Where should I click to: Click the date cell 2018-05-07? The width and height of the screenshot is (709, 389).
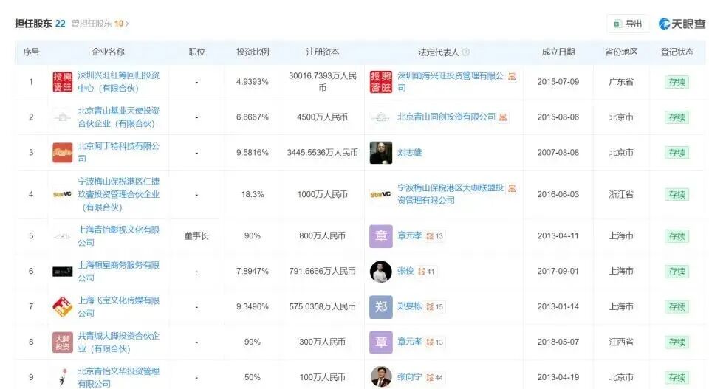(558, 342)
